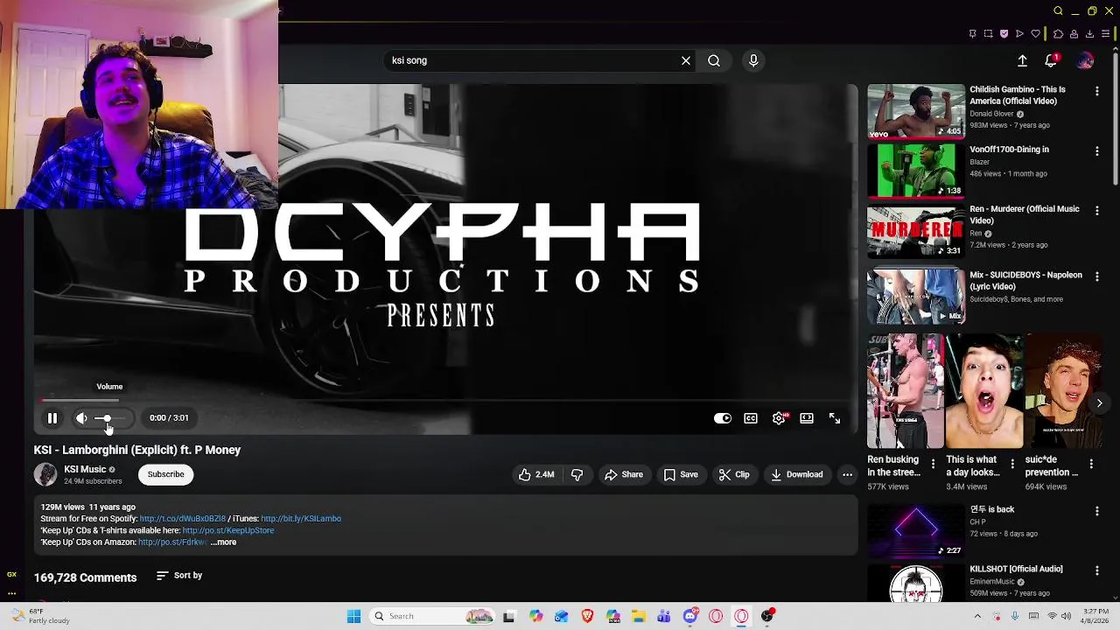
Task: Open the iTunes link bit.ly/KSILambo
Action: click(x=301, y=519)
